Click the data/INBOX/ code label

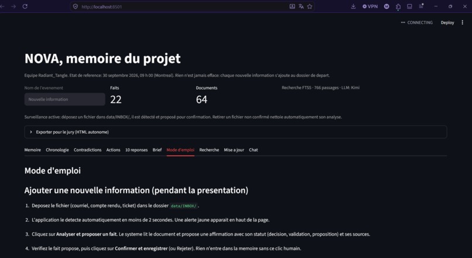point(184,206)
